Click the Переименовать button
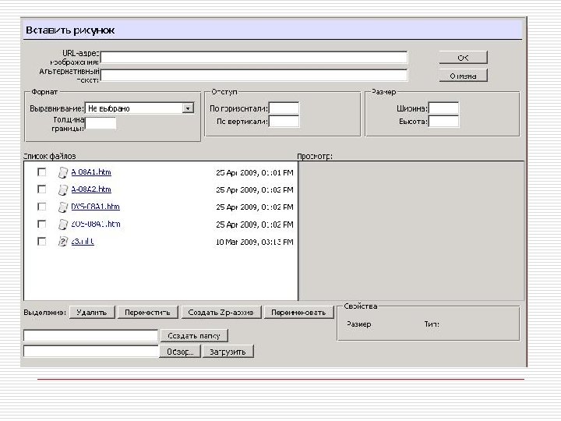This screenshot has width=561, height=421. pyautogui.click(x=298, y=313)
